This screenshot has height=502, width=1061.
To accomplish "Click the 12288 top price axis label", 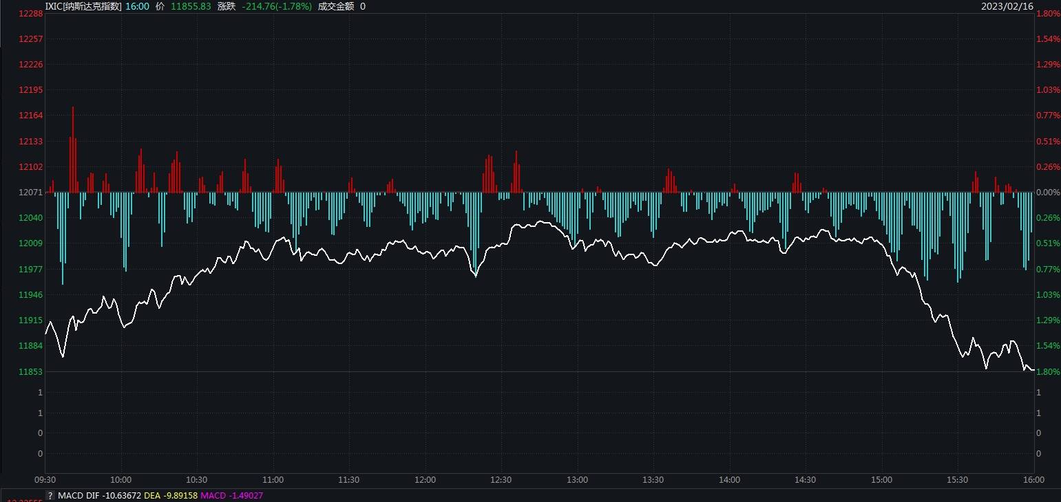I will point(32,14).
